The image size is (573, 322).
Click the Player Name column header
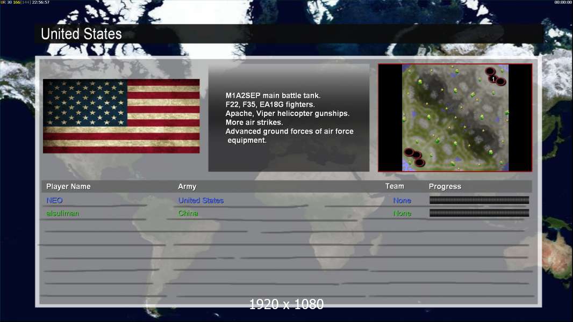click(68, 186)
